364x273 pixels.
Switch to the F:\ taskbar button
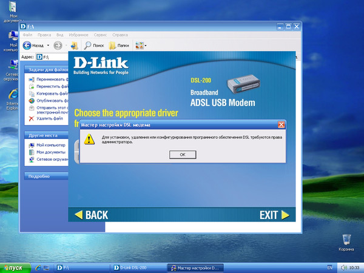point(82,268)
